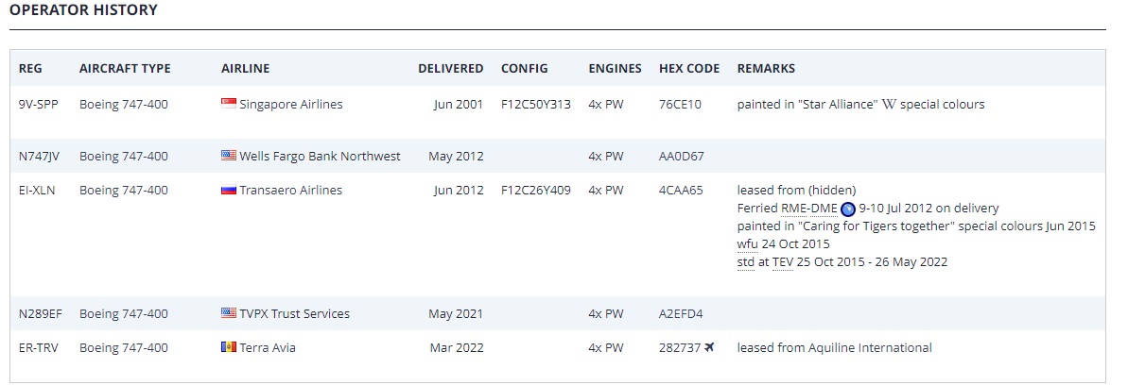Open Wells Fargo Bank Northwest link

(x=320, y=156)
